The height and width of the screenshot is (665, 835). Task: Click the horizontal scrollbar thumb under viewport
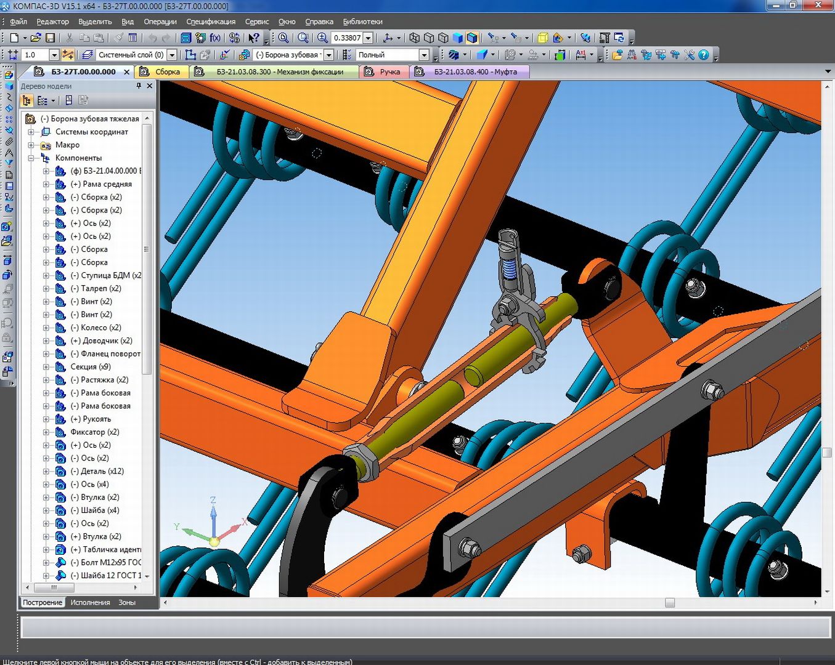[670, 603]
